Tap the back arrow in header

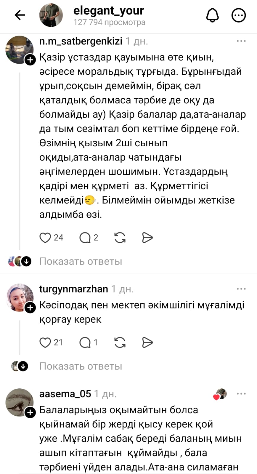[20, 15]
